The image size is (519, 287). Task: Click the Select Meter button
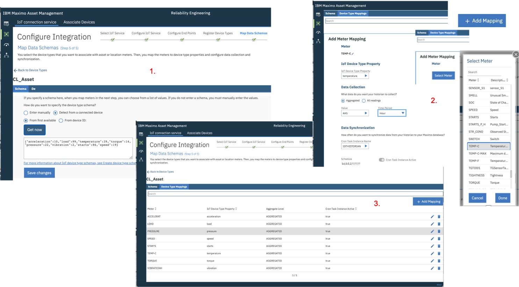(x=444, y=75)
